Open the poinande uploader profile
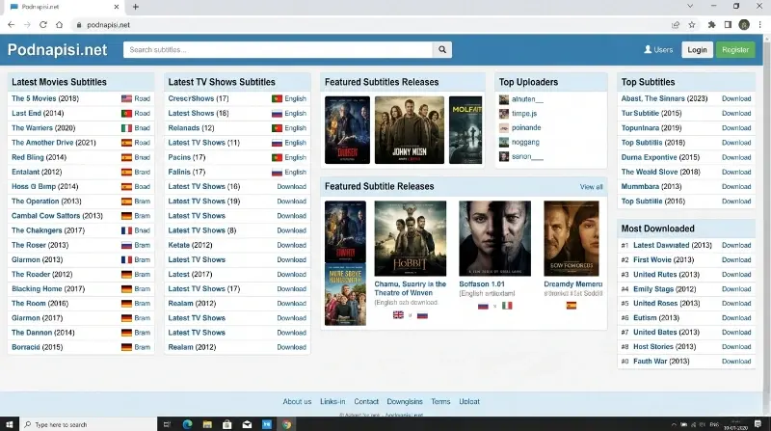Screen dimensions: 771x431 coord(526,128)
